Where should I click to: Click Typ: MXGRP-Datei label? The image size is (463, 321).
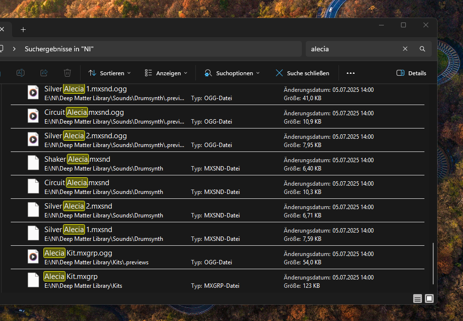(x=215, y=285)
